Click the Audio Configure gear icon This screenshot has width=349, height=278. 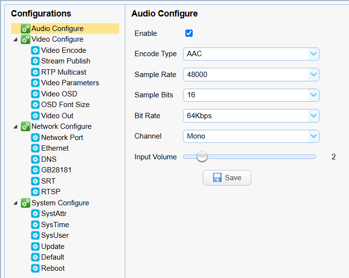tap(26, 29)
